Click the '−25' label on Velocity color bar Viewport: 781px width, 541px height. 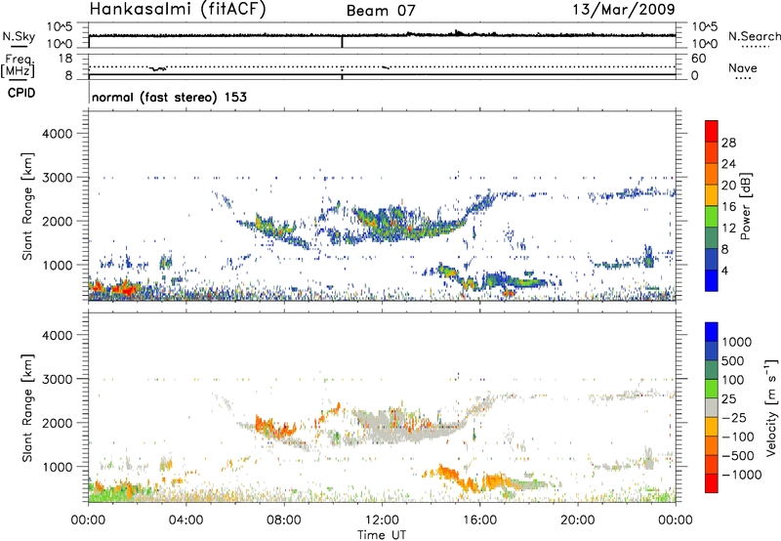click(x=734, y=417)
